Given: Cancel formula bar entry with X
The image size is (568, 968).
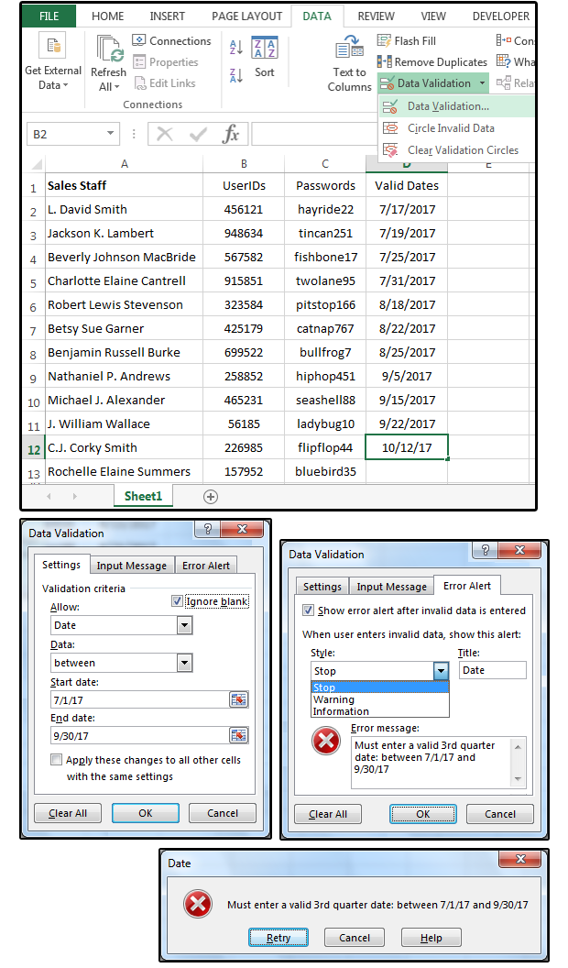Looking at the screenshot, I should (165, 134).
